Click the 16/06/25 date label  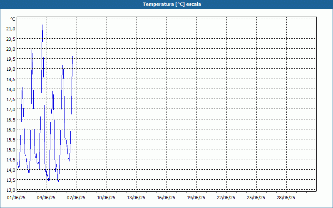pos(166,198)
